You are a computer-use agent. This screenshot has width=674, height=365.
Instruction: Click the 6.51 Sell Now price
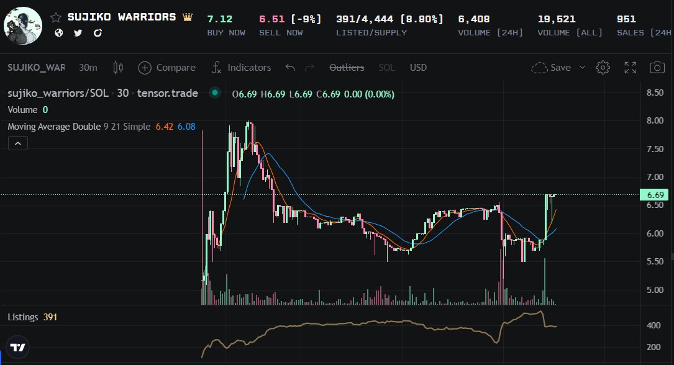click(271, 19)
